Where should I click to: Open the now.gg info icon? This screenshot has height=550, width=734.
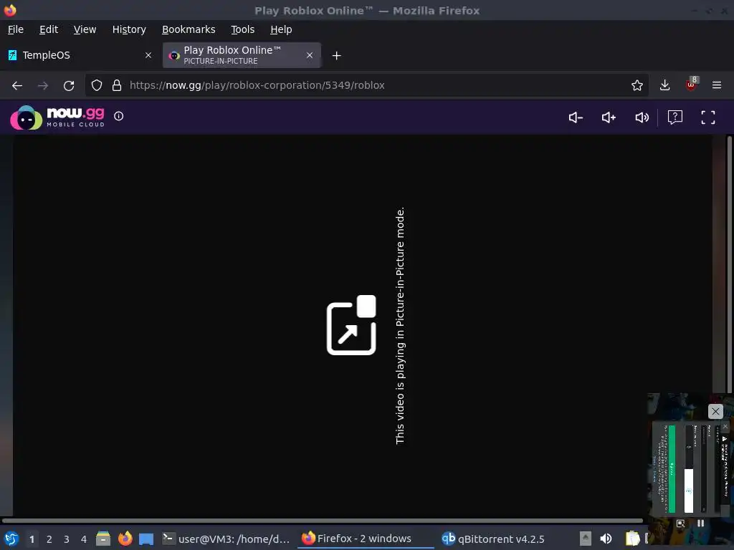point(119,116)
